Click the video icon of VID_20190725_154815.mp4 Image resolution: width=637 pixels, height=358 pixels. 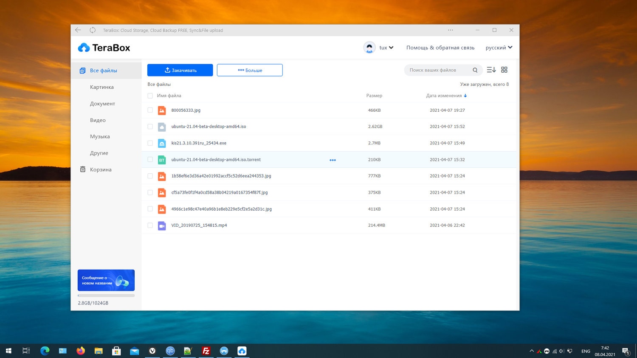point(162,226)
